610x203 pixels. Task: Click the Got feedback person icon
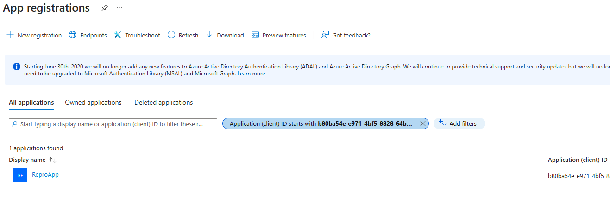(x=325, y=35)
